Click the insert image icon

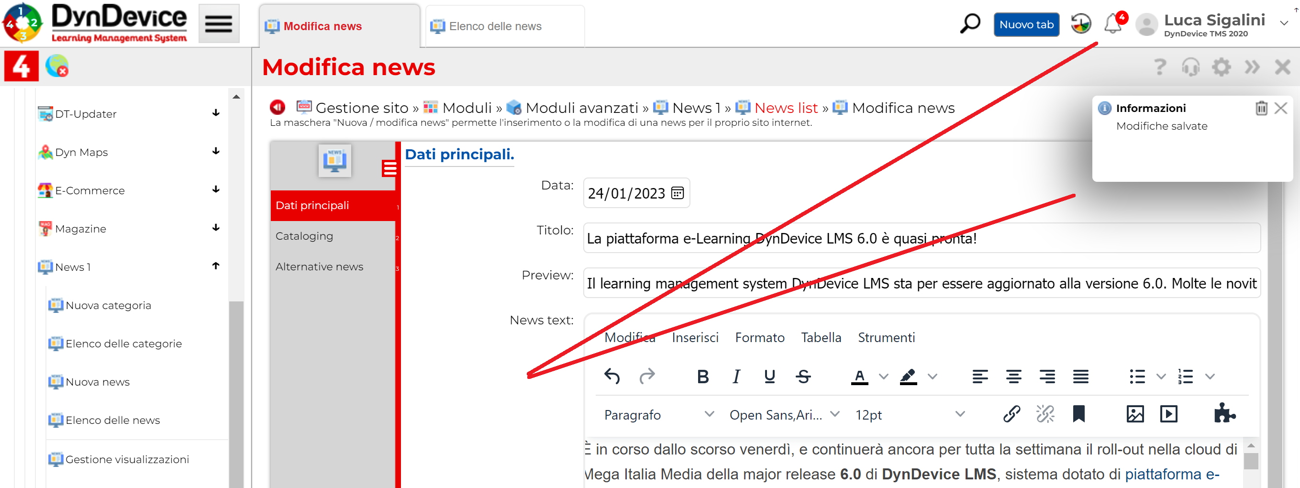[1134, 414]
